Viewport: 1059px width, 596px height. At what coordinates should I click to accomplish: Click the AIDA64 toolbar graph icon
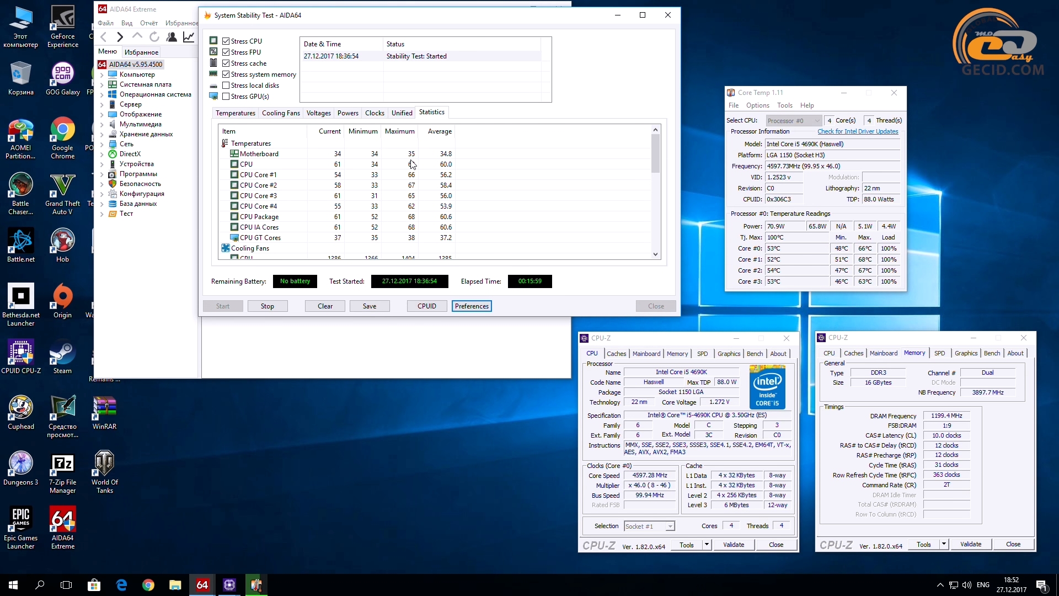[x=189, y=37]
